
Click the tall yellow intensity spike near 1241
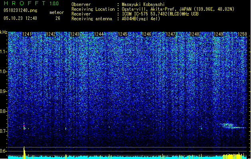24,153
